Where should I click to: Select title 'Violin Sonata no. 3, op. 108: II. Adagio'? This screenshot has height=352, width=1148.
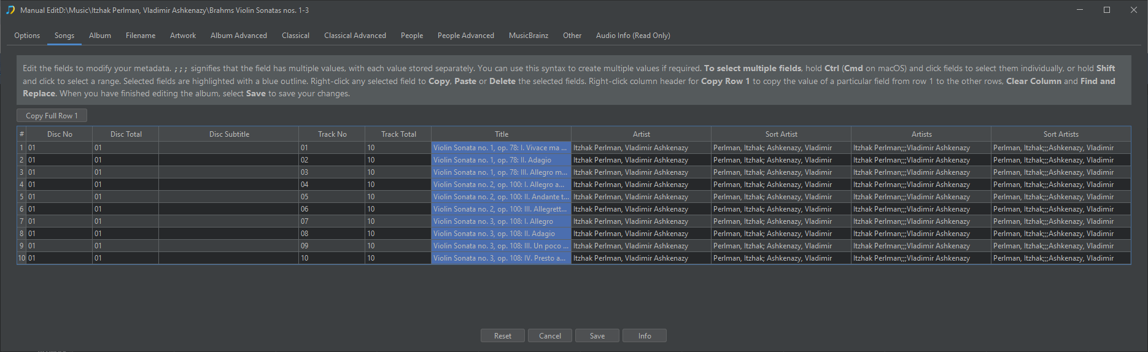(502, 234)
